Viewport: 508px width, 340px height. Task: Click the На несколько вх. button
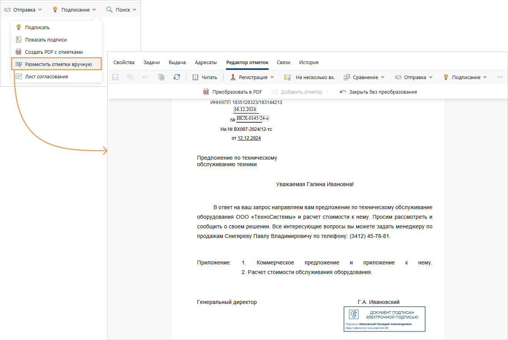309,77
